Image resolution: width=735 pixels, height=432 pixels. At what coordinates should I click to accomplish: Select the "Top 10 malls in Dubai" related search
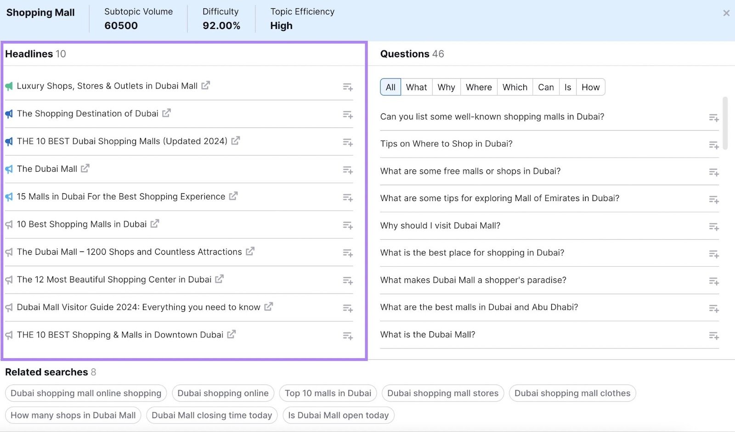(x=328, y=393)
